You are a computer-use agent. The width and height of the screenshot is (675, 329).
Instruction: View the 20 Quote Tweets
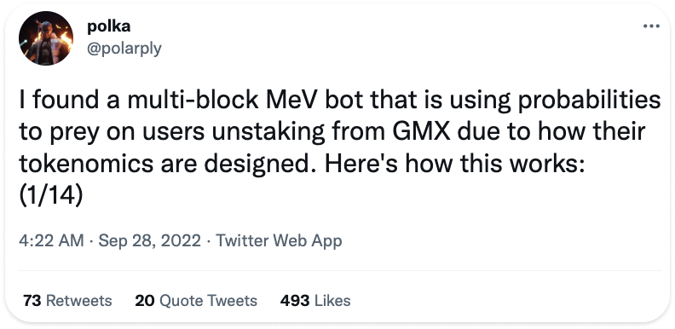pyautogui.click(x=196, y=301)
